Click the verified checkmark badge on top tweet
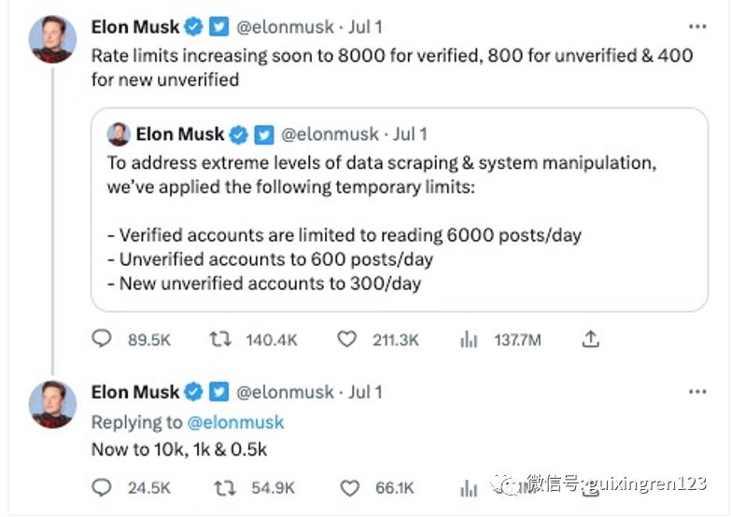The height and width of the screenshot is (517, 731). point(194,28)
